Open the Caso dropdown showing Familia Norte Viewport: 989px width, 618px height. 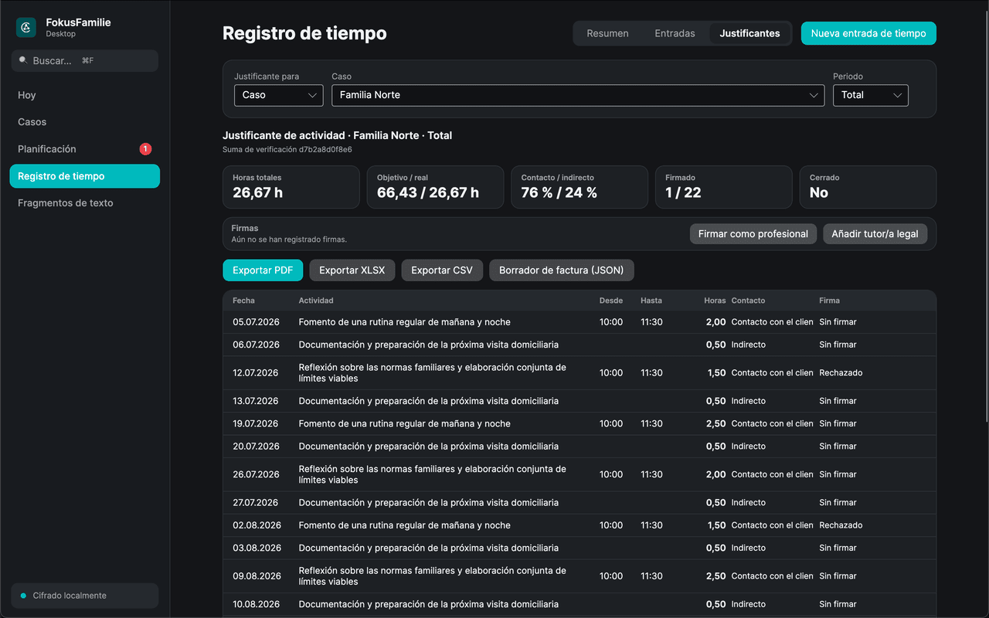click(578, 95)
